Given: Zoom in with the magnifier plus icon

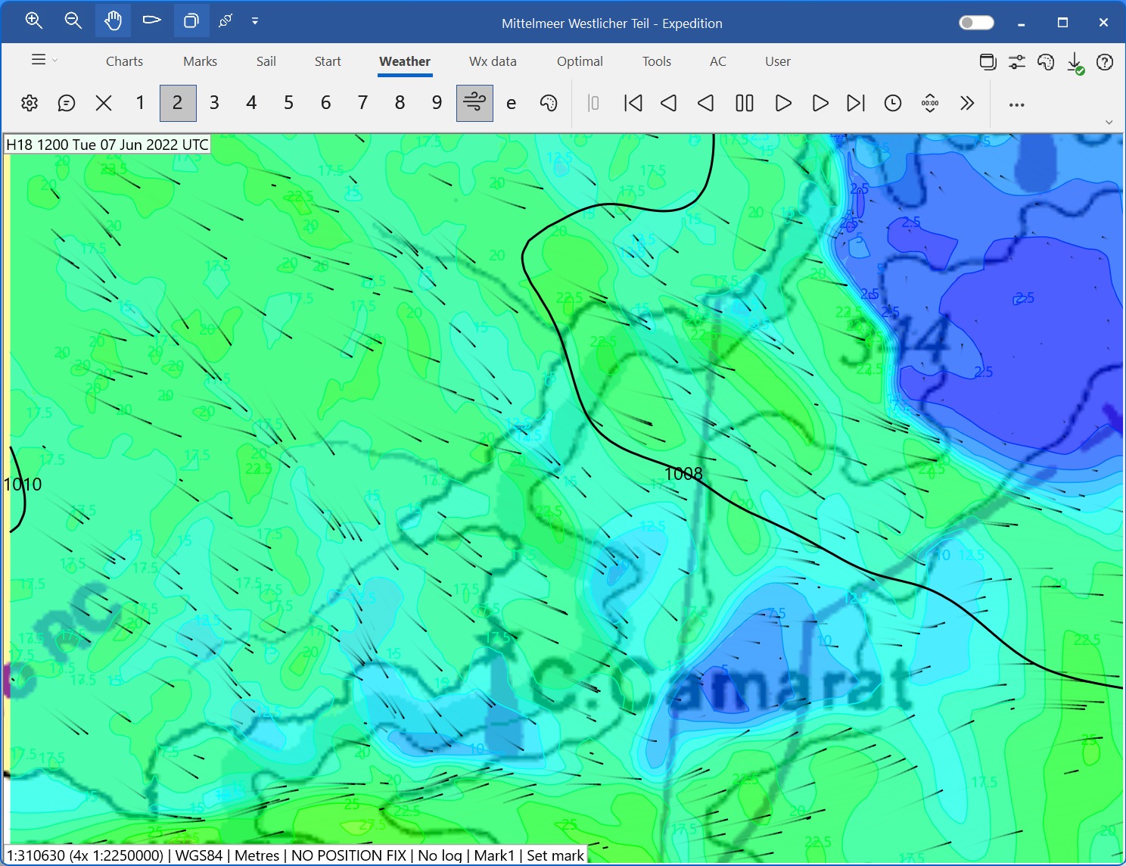Looking at the screenshot, I should click(34, 21).
